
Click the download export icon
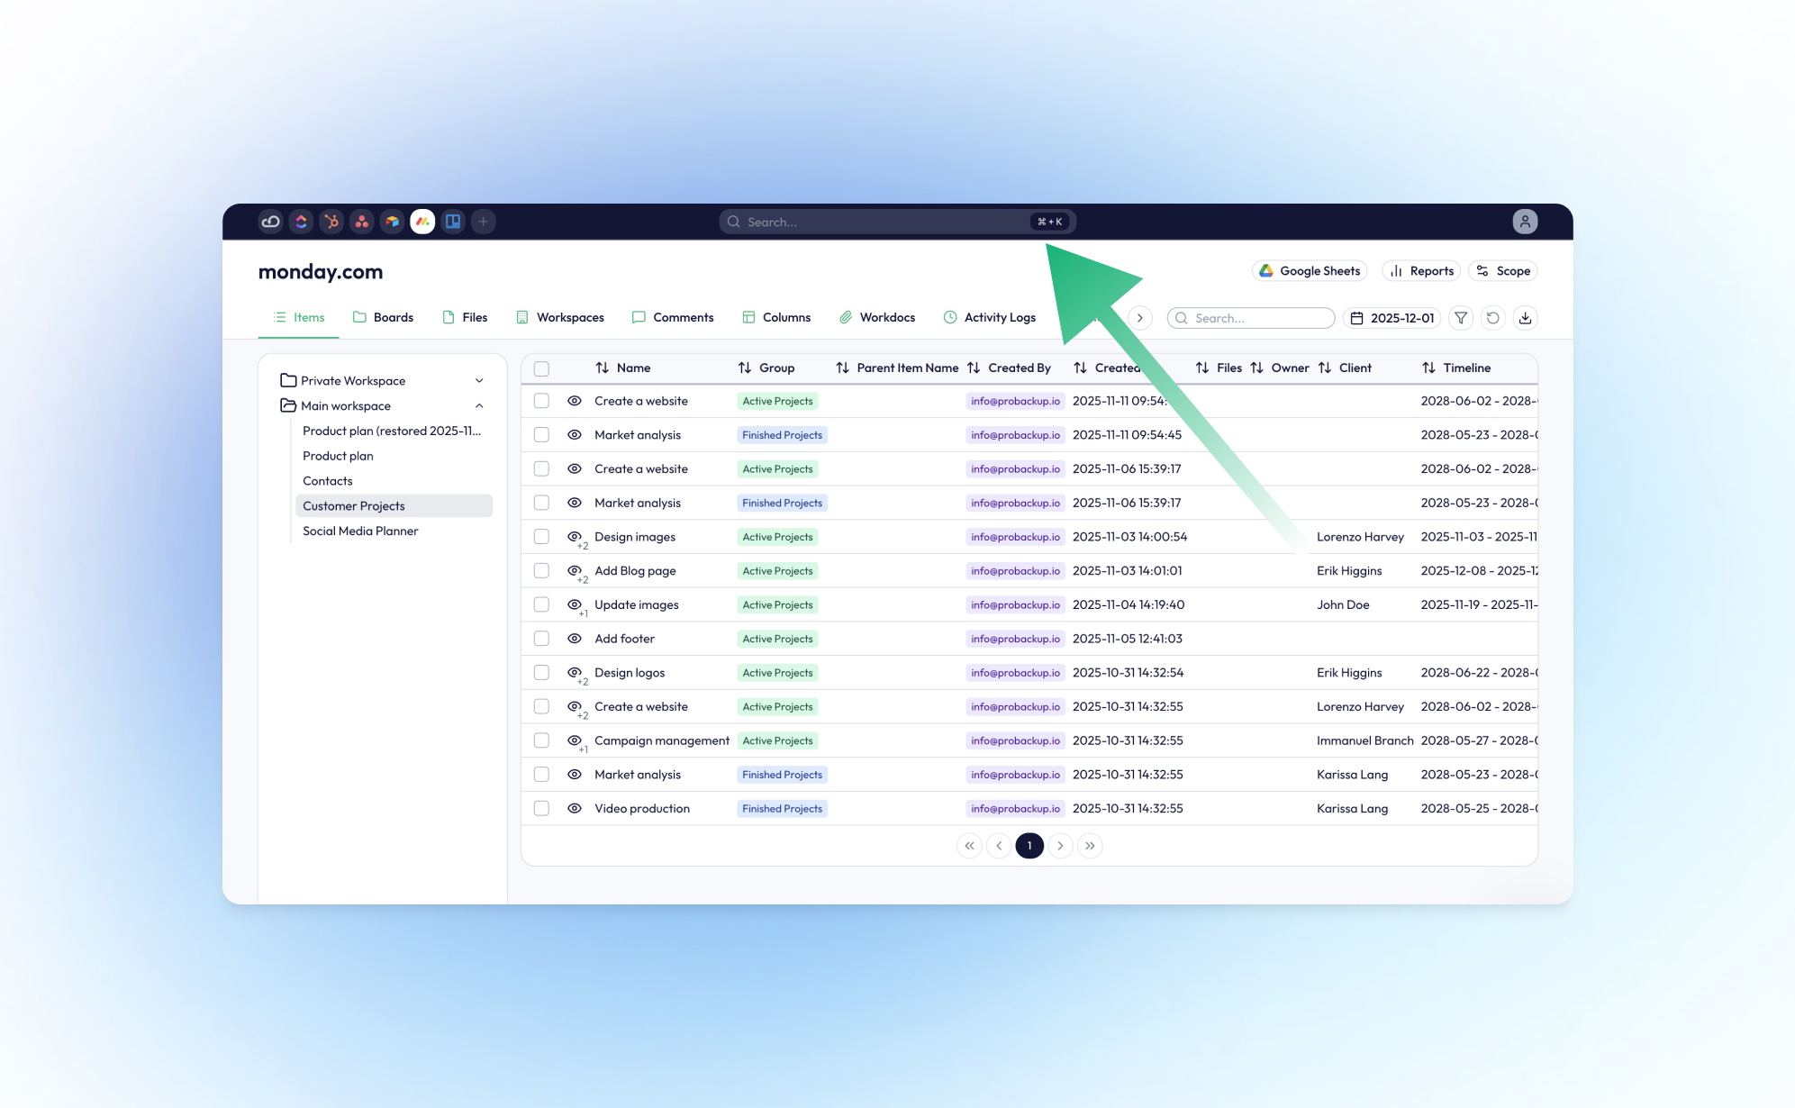point(1526,318)
